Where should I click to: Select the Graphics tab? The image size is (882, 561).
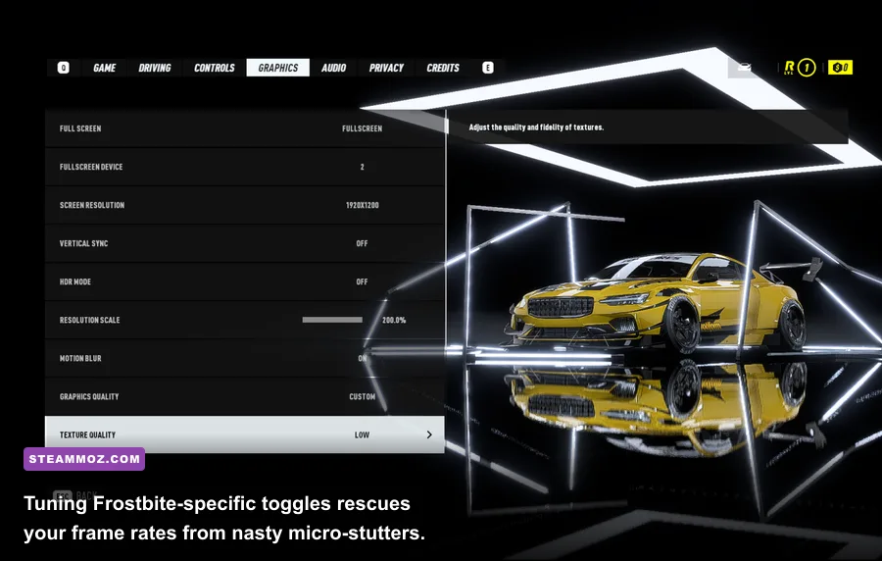(278, 68)
